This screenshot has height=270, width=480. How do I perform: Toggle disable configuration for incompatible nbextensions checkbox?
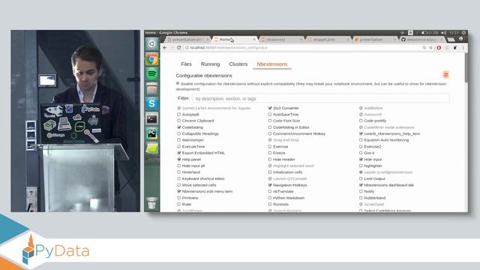(x=178, y=83)
